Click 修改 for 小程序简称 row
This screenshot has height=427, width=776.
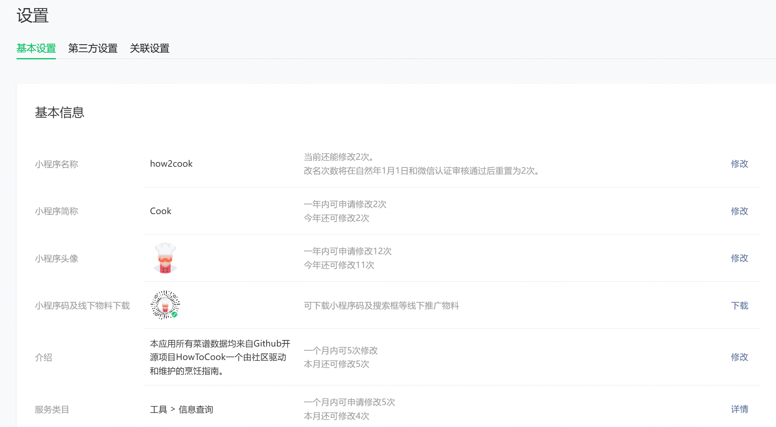[x=739, y=211]
